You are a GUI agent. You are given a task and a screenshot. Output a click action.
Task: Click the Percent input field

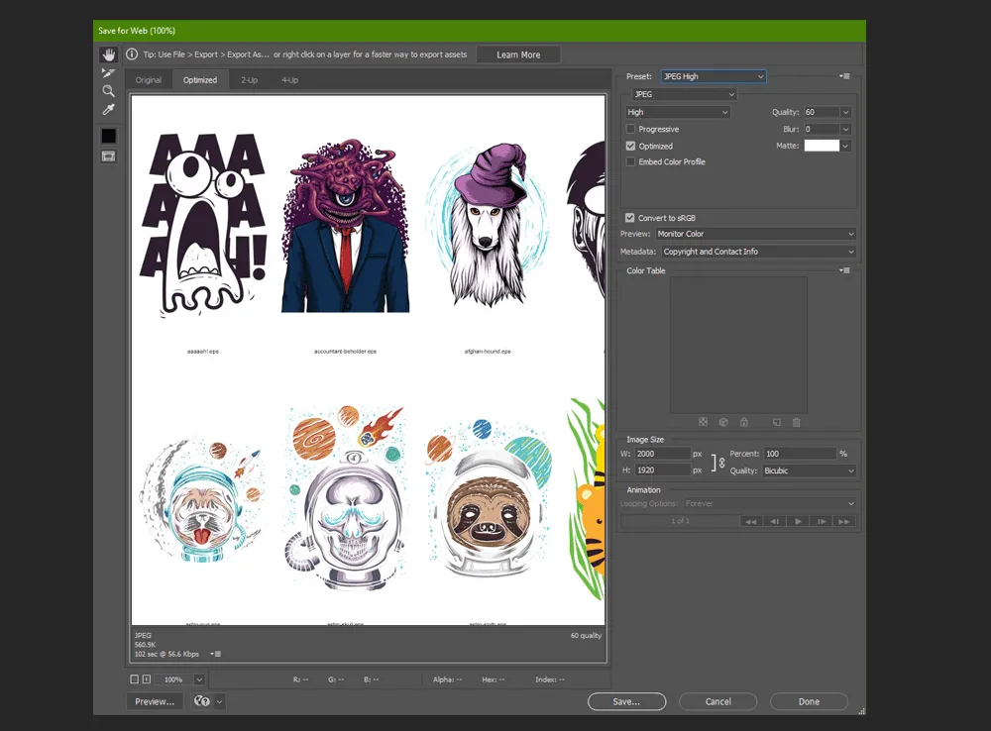click(x=800, y=454)
